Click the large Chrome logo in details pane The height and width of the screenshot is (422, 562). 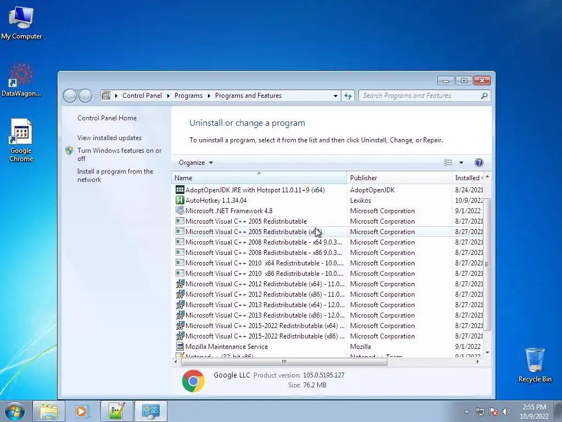click(x=193, y=381)
